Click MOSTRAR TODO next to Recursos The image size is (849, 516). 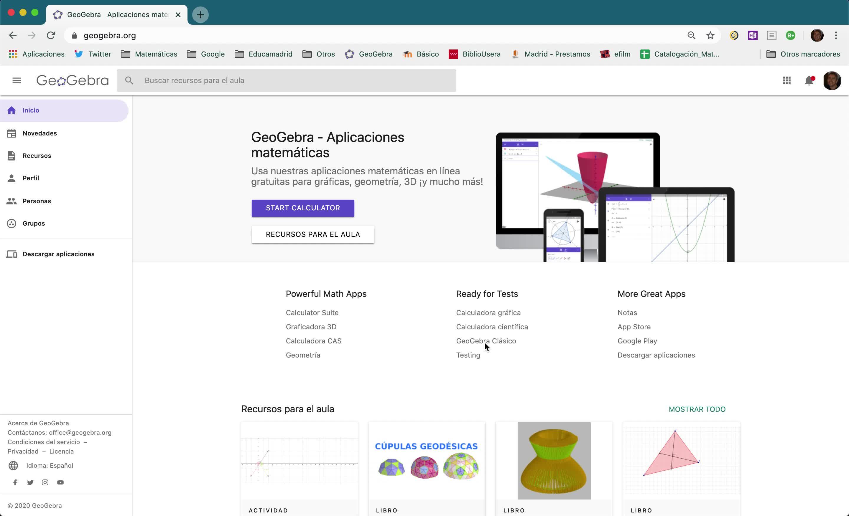pyautogui.click(x=697, y=409)
